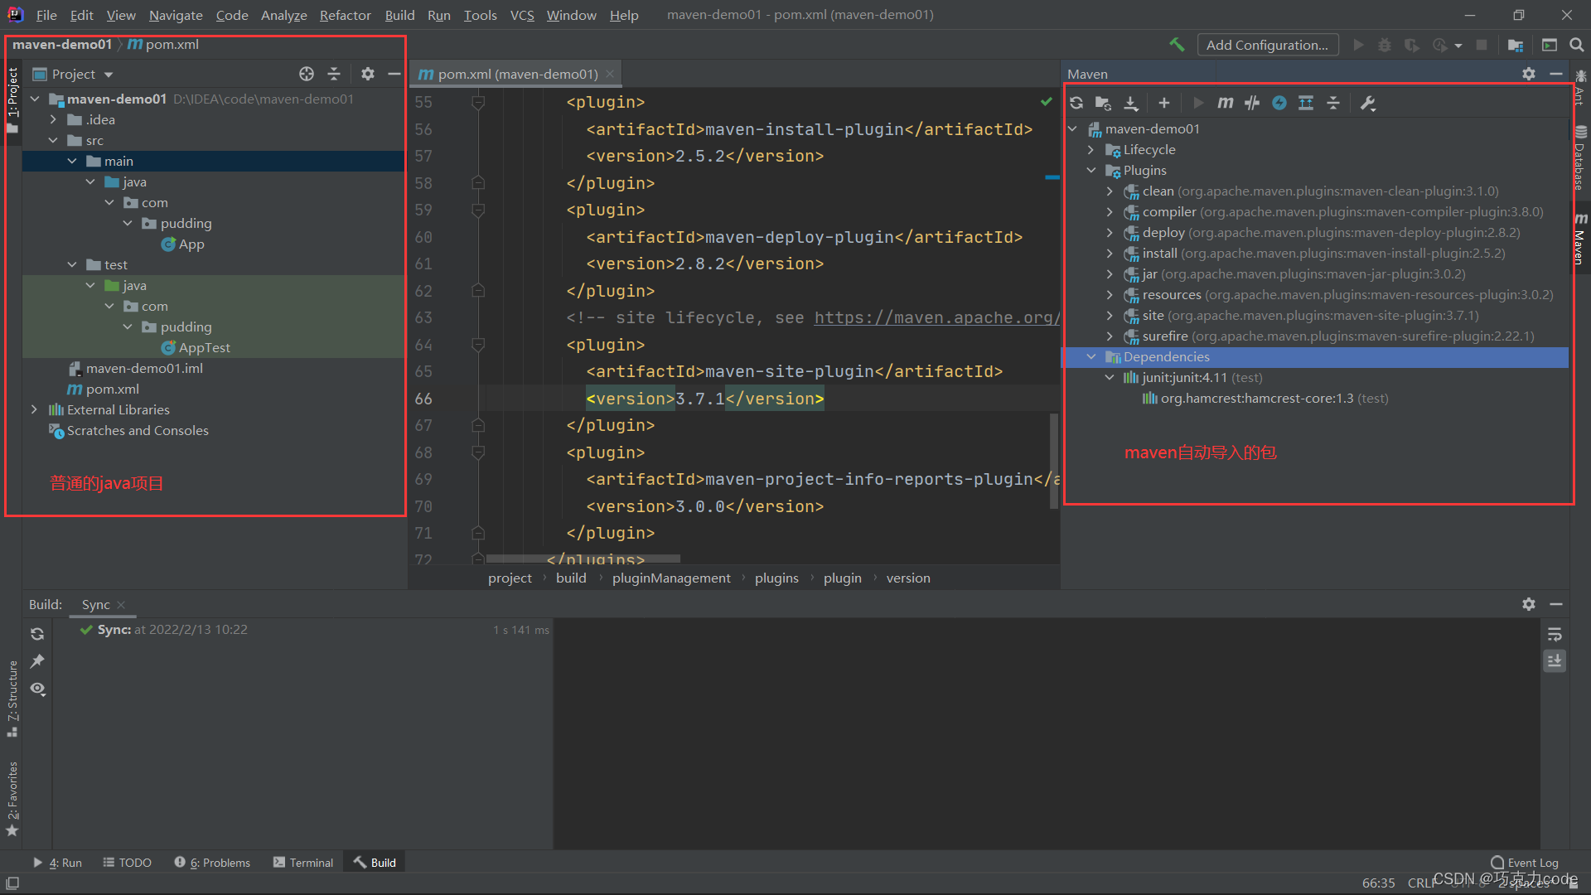Click pluginManagement breadcrumb
1591x895 pixels.
[x=671, y=578]
